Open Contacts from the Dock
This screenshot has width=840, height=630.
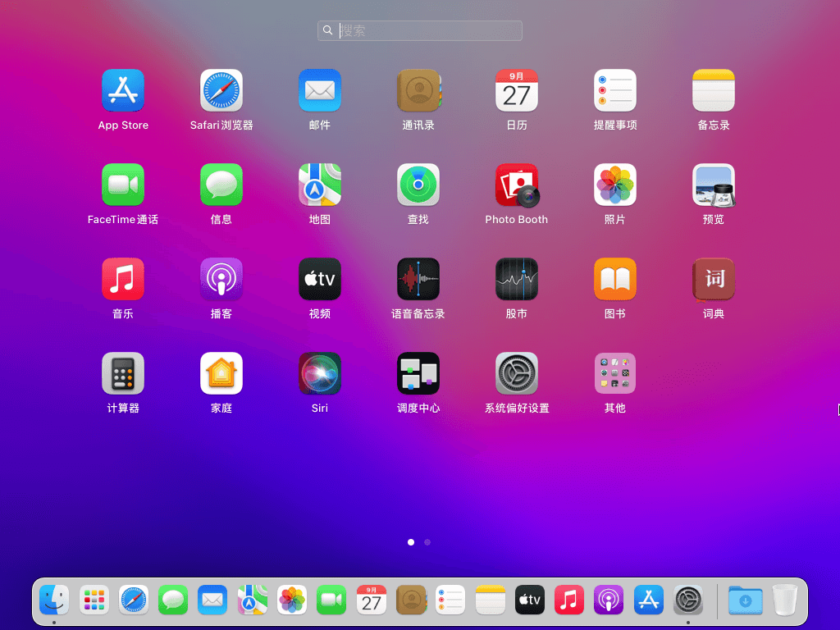click(411, 600)
